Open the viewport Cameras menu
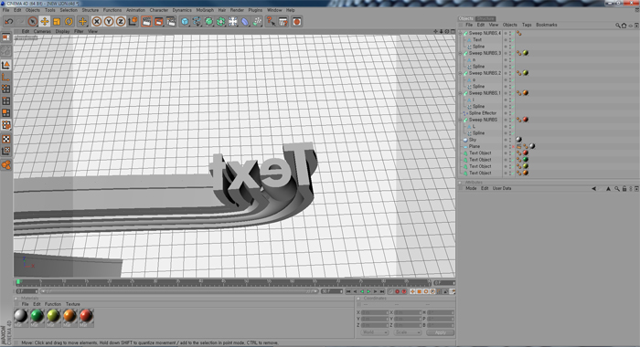 point(42,31)
